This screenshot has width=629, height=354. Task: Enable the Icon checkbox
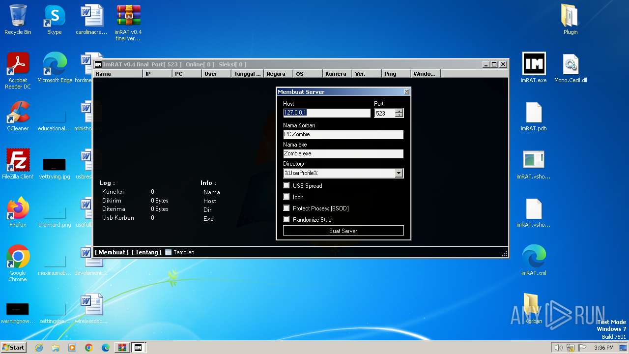click(x=286, y=197)
